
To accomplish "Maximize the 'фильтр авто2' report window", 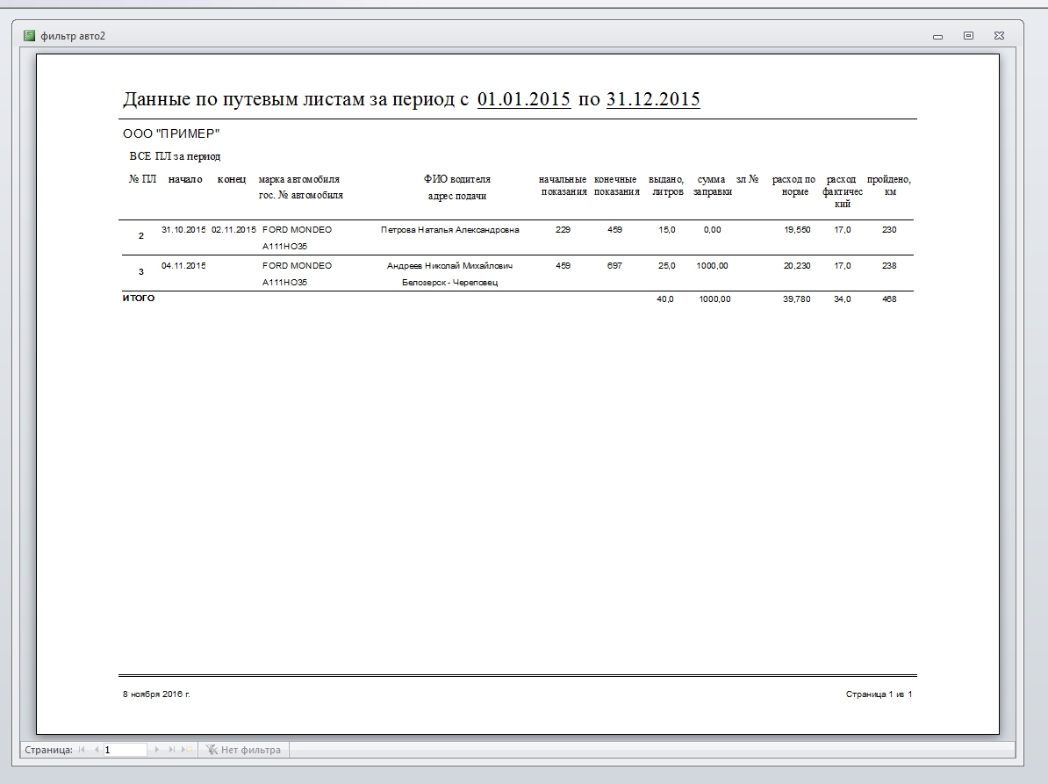I will click(x=968, y=36).
